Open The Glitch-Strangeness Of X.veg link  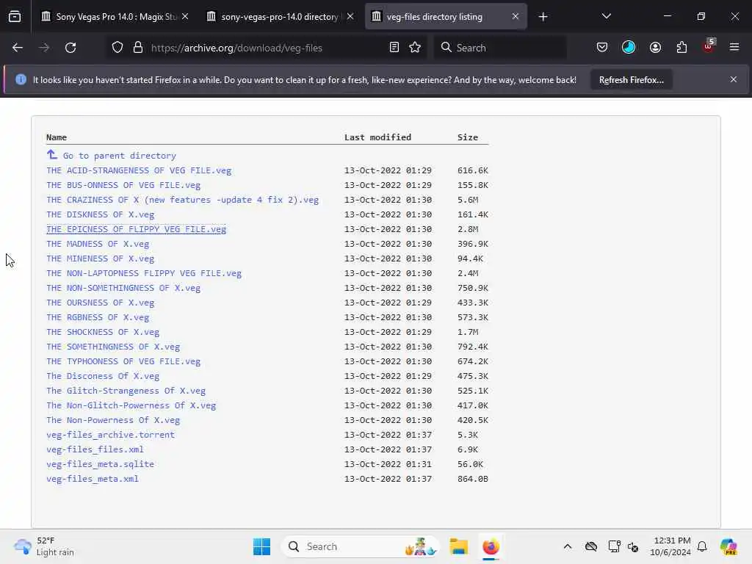pos(126,391)
